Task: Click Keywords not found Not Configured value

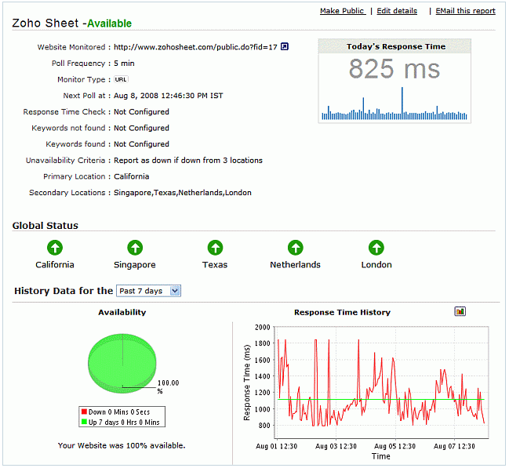Action: point(141,129)
